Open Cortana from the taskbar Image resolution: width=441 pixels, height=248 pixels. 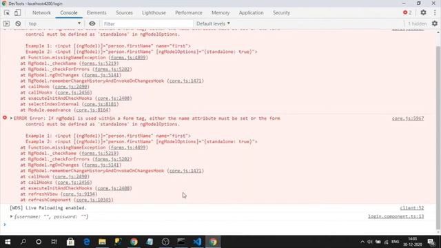coord(39,242)
